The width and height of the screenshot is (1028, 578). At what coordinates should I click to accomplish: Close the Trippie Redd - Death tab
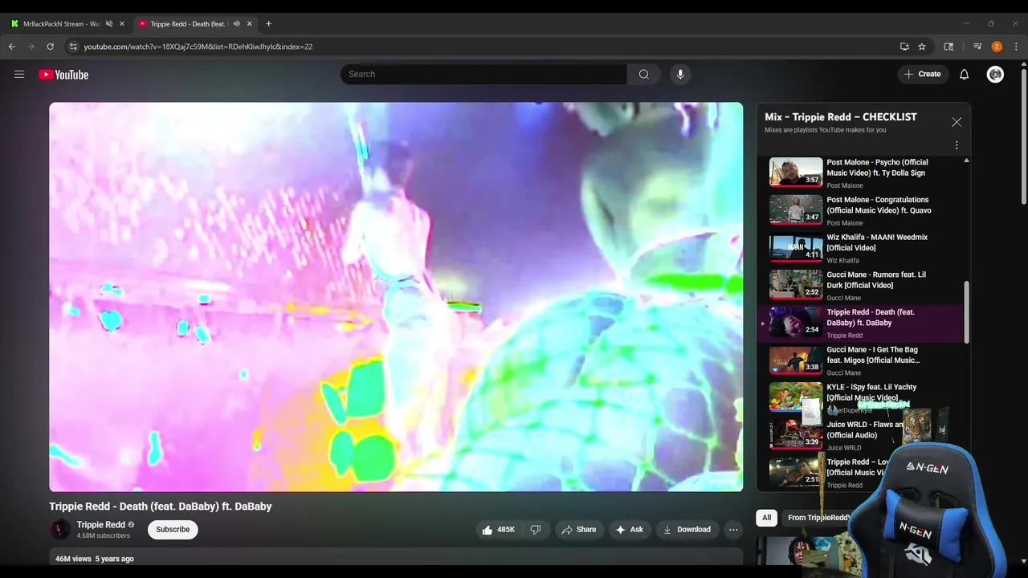[250, 24]
